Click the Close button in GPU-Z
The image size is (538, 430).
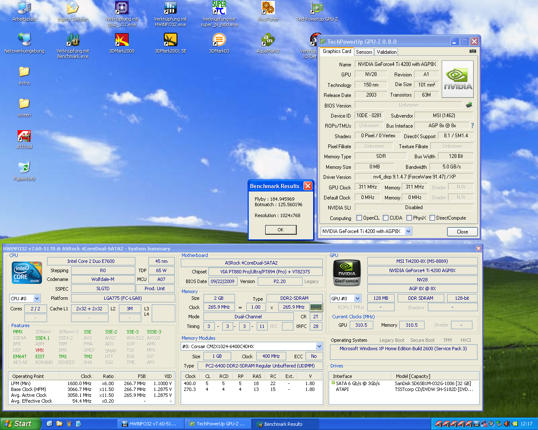tap(462, 232)
